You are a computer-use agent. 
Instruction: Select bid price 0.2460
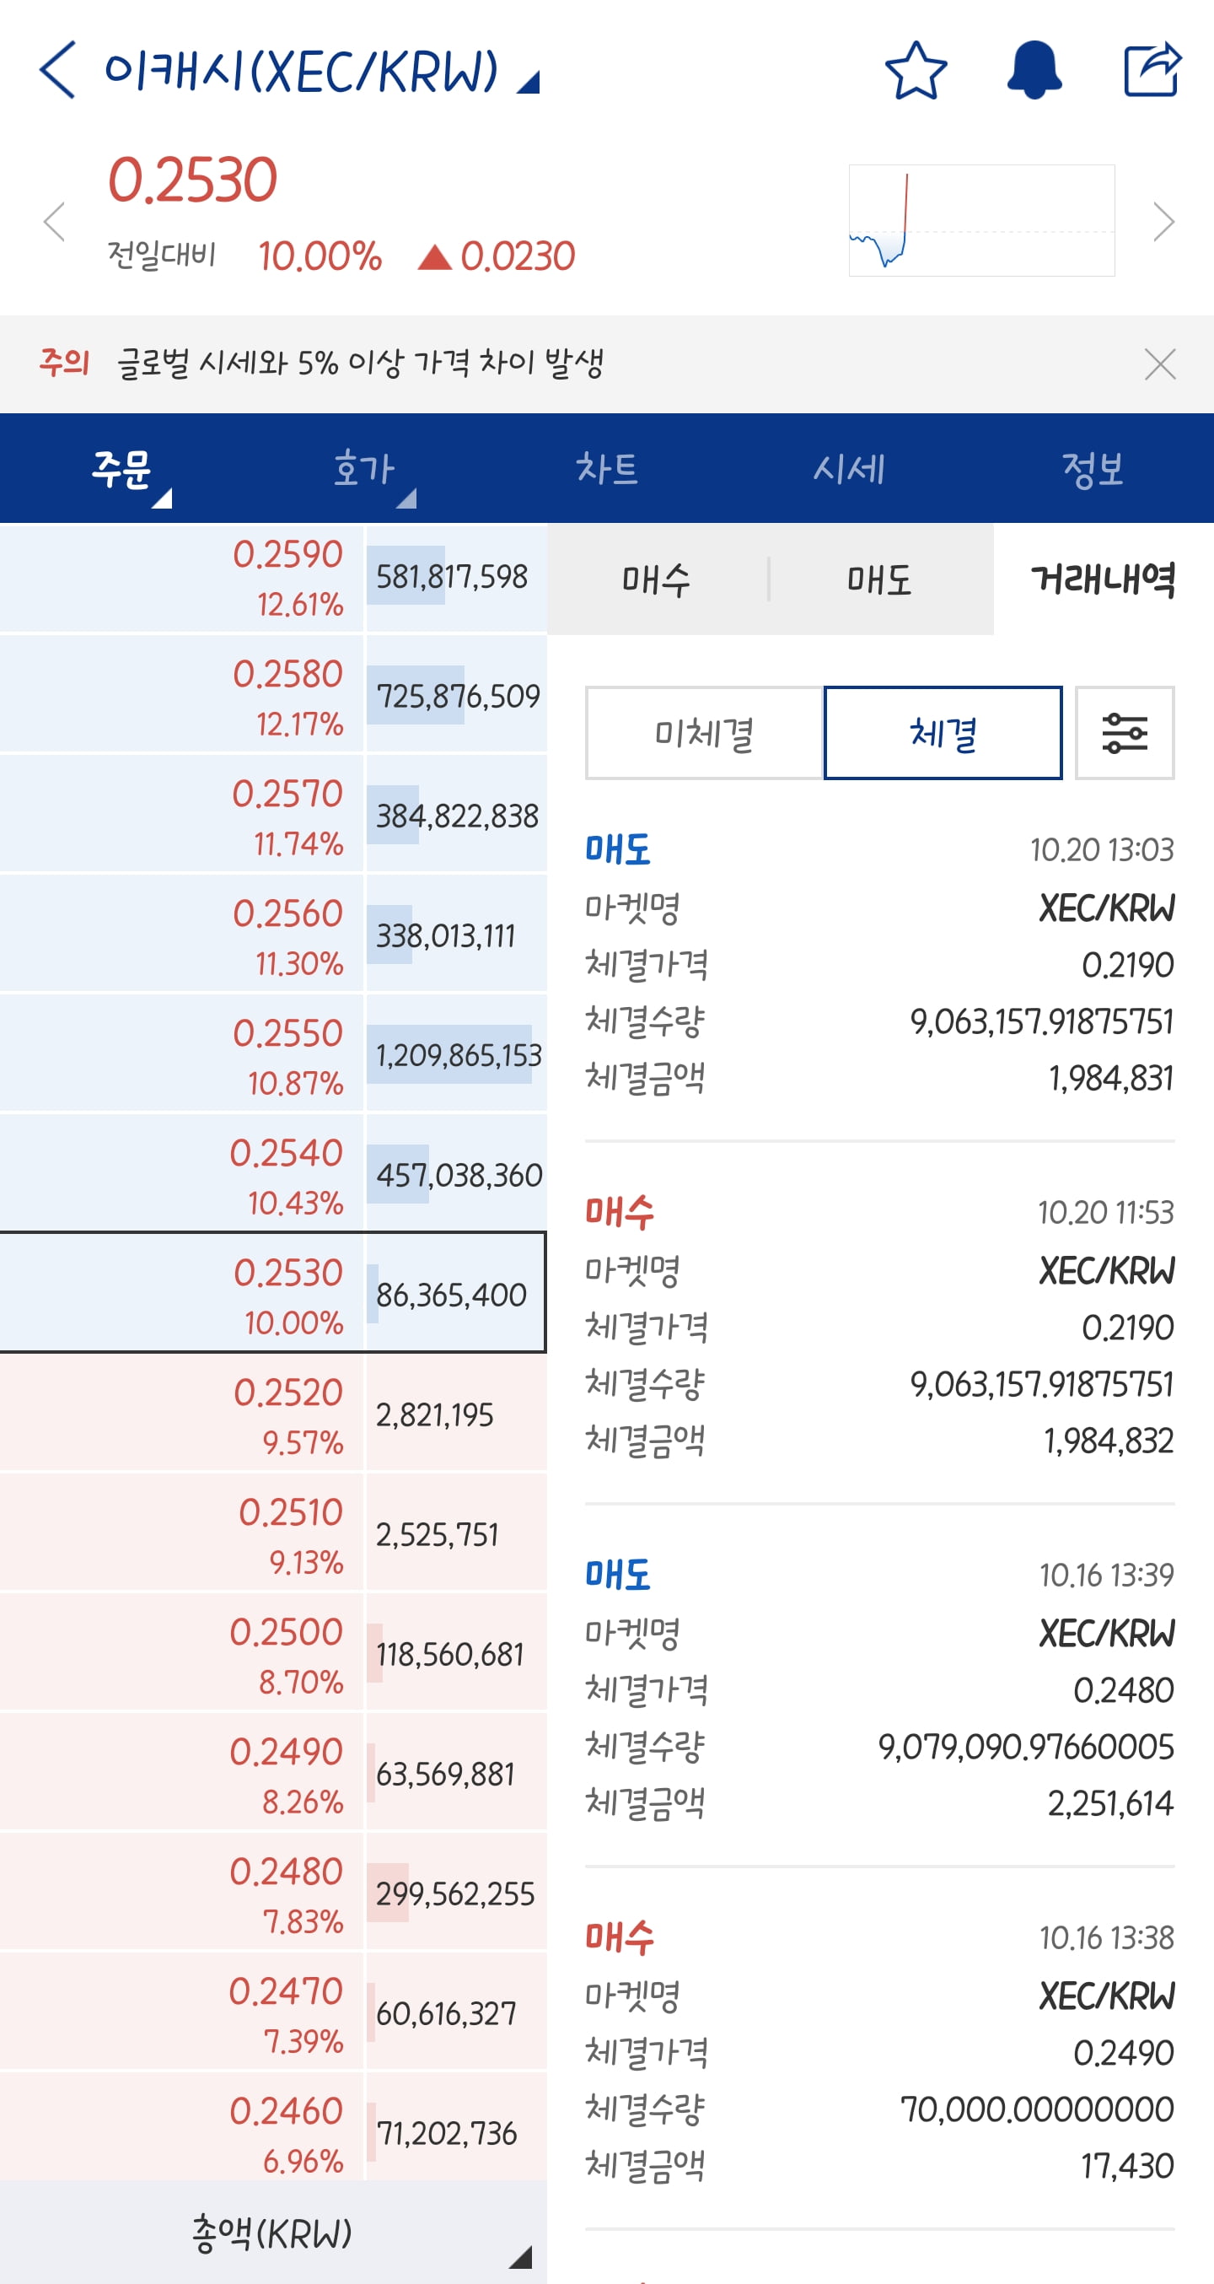[x=181, y=2128]
